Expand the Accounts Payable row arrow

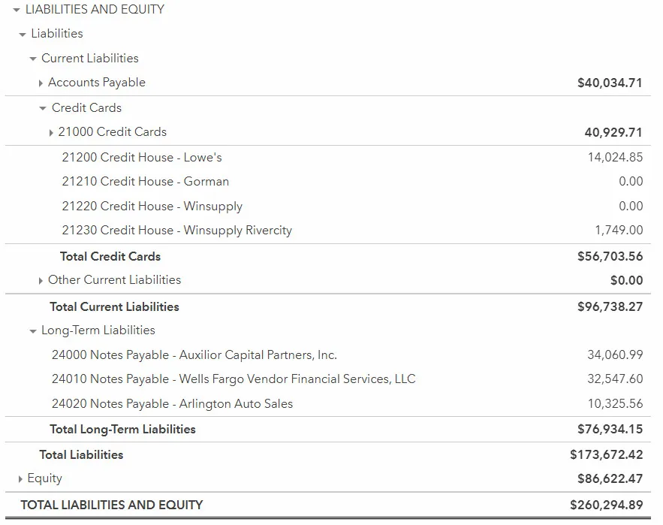[x=41, y=83]
